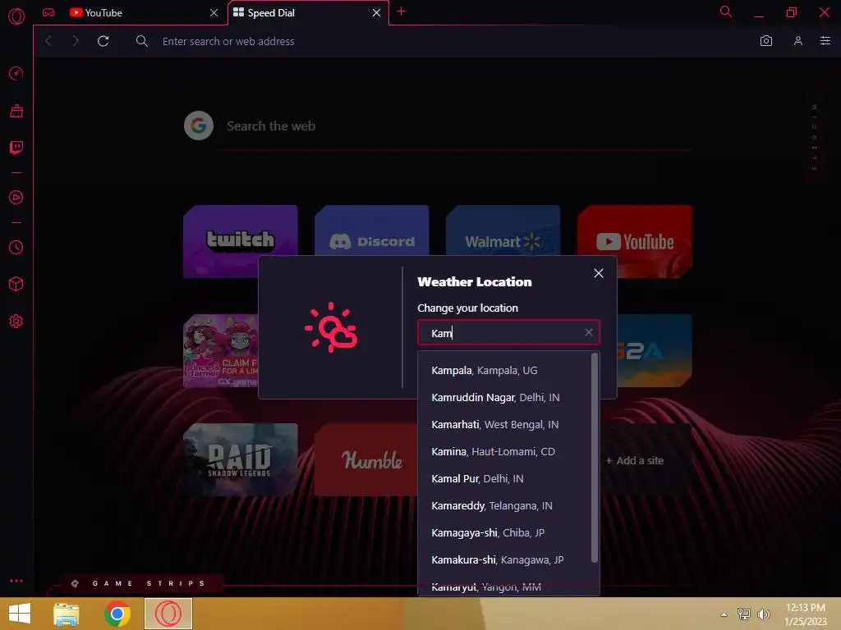Choose Kamarhati, West Bengal, IN
The width and height of the screenshot is (841, 630).
click(504, 424)
